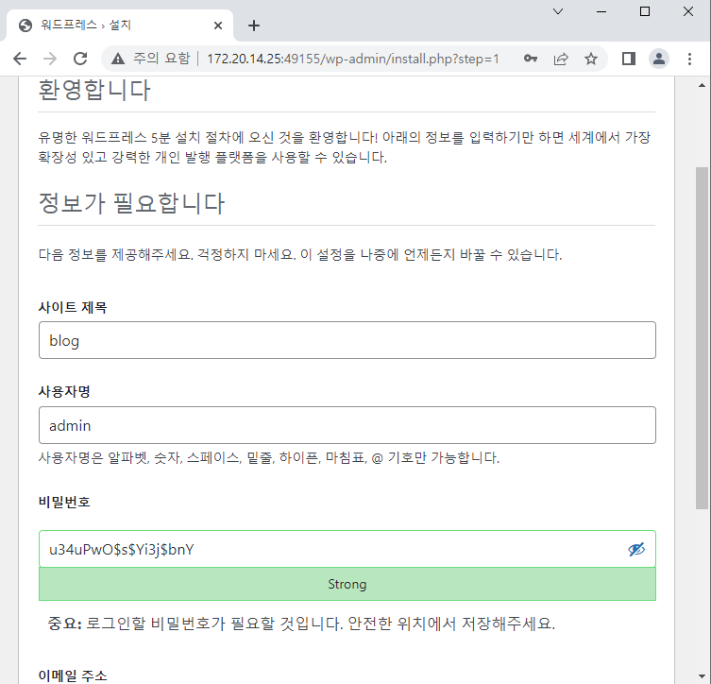Minimize the browser window
Screen dimensions: 711x684
coord(601,11)
